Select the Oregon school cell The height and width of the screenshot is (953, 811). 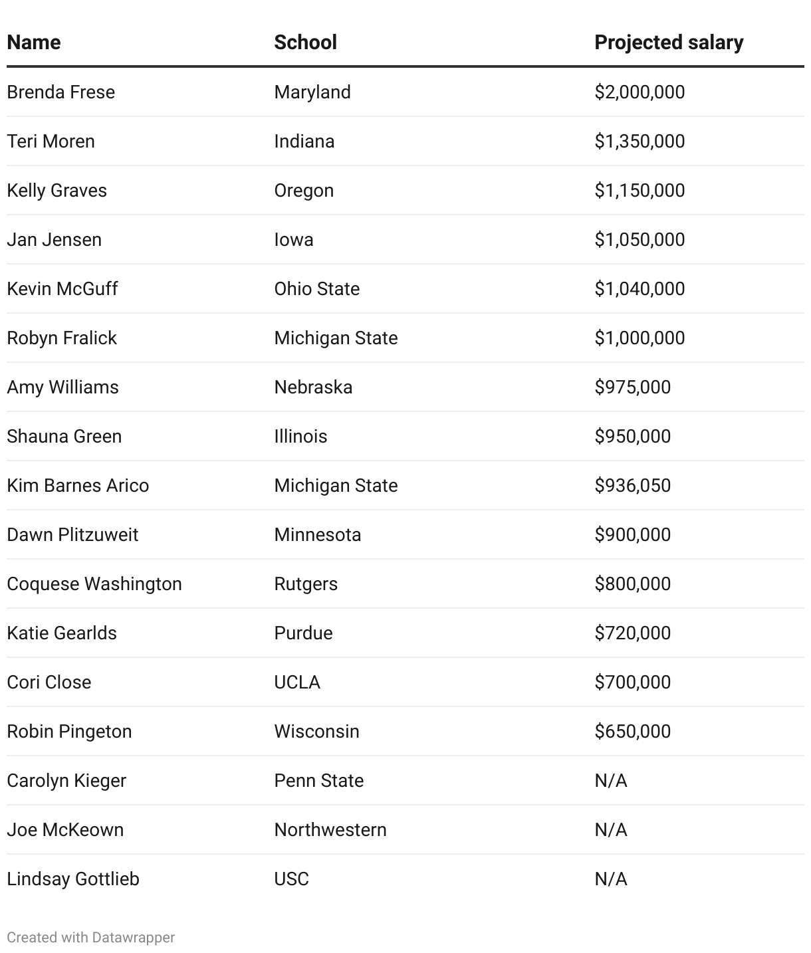click(304, 190)
